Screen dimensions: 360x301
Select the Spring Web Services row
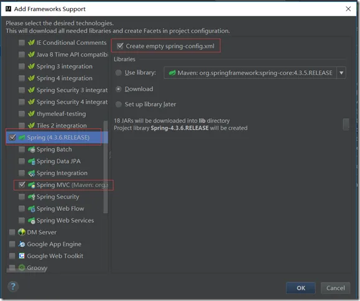point(57,220)
